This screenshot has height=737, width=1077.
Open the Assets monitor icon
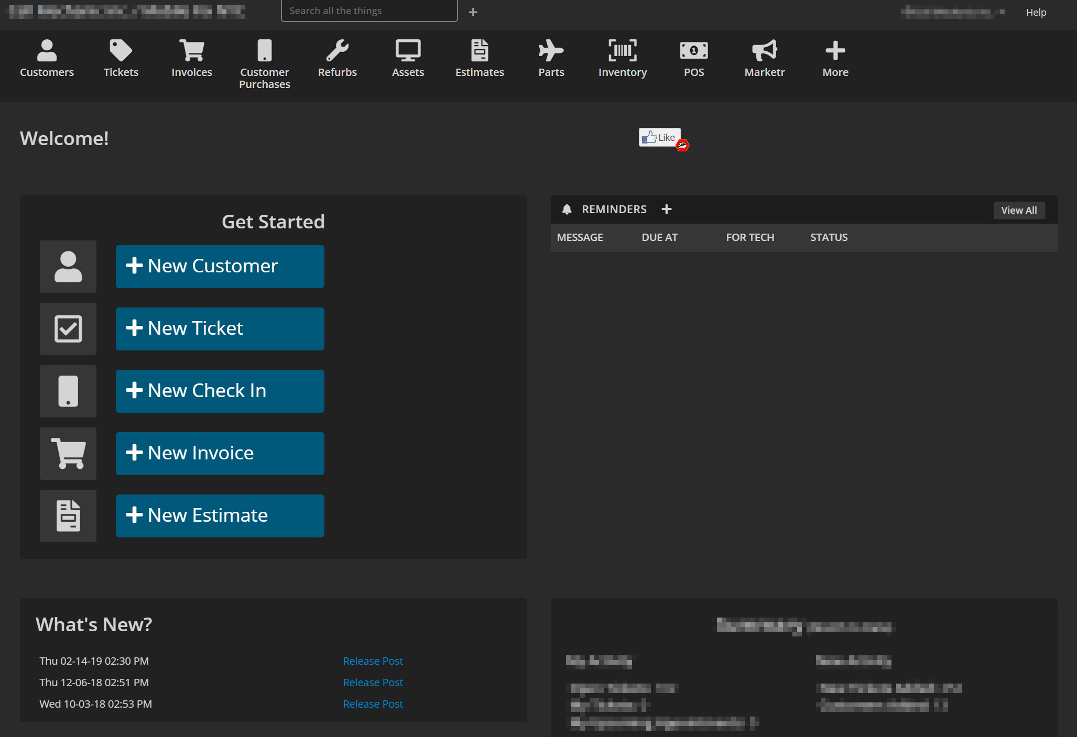pyautogui.click(x=408, y=51)
